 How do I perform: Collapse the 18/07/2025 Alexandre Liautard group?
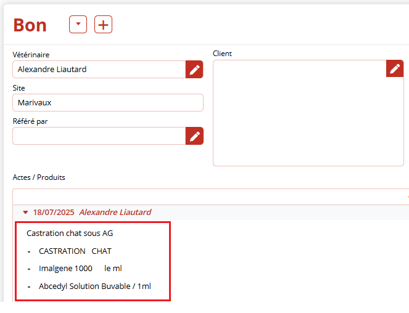(25, 213)
